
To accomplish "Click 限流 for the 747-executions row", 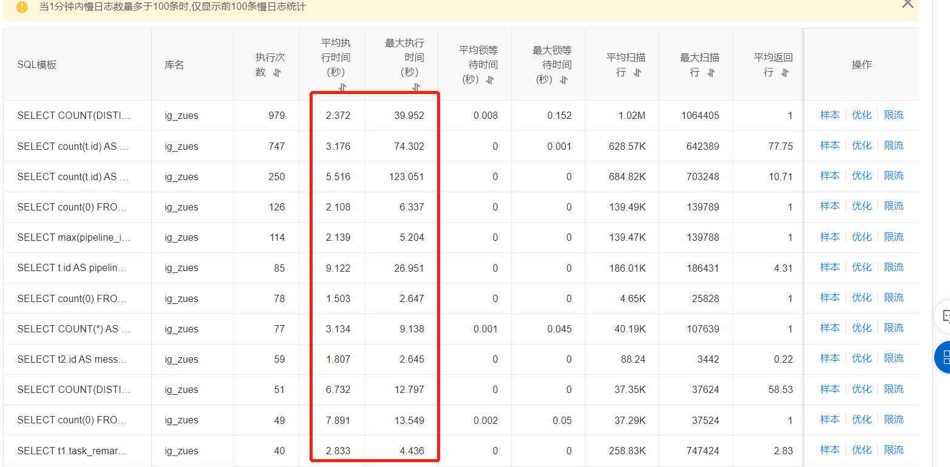I will pyautogui.click(x=894, y=146).
